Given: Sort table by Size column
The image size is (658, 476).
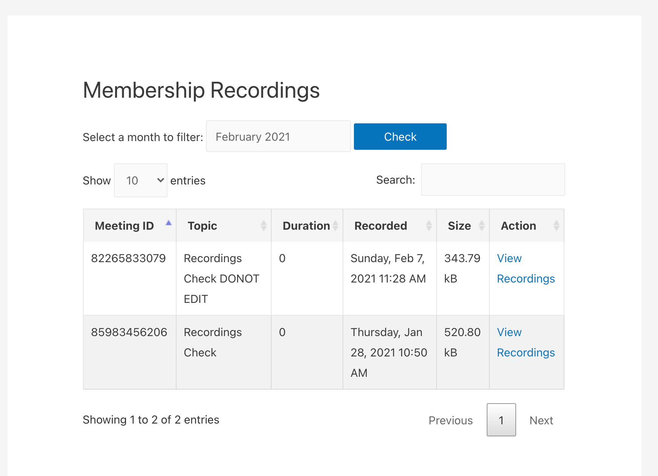Looking at the screenshot, I should [463, 226].
